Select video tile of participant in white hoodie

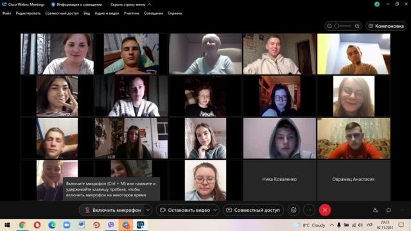[x=279, y=54]
